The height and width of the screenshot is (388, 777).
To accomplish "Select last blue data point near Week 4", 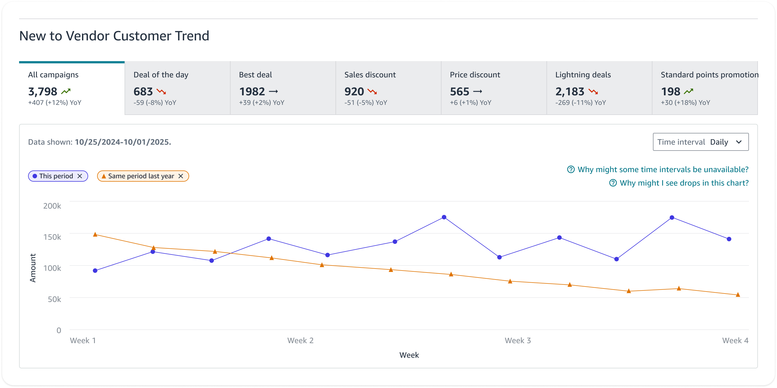I will point(729,239).
